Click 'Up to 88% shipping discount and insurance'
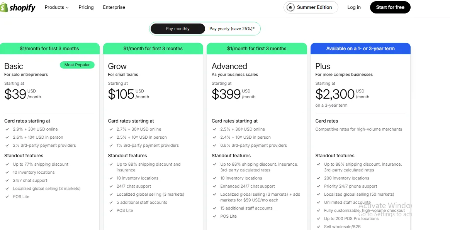 (149, 167)
